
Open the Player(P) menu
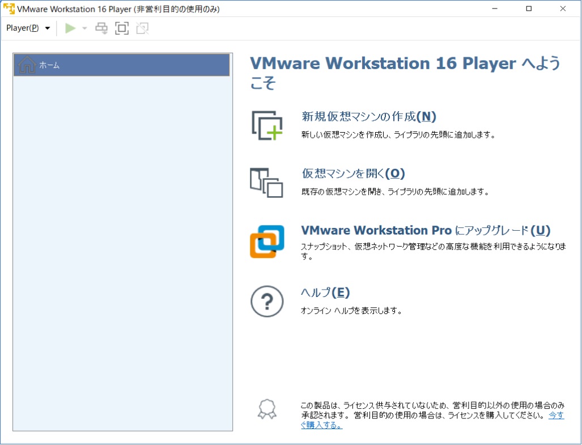coord(23,27)
